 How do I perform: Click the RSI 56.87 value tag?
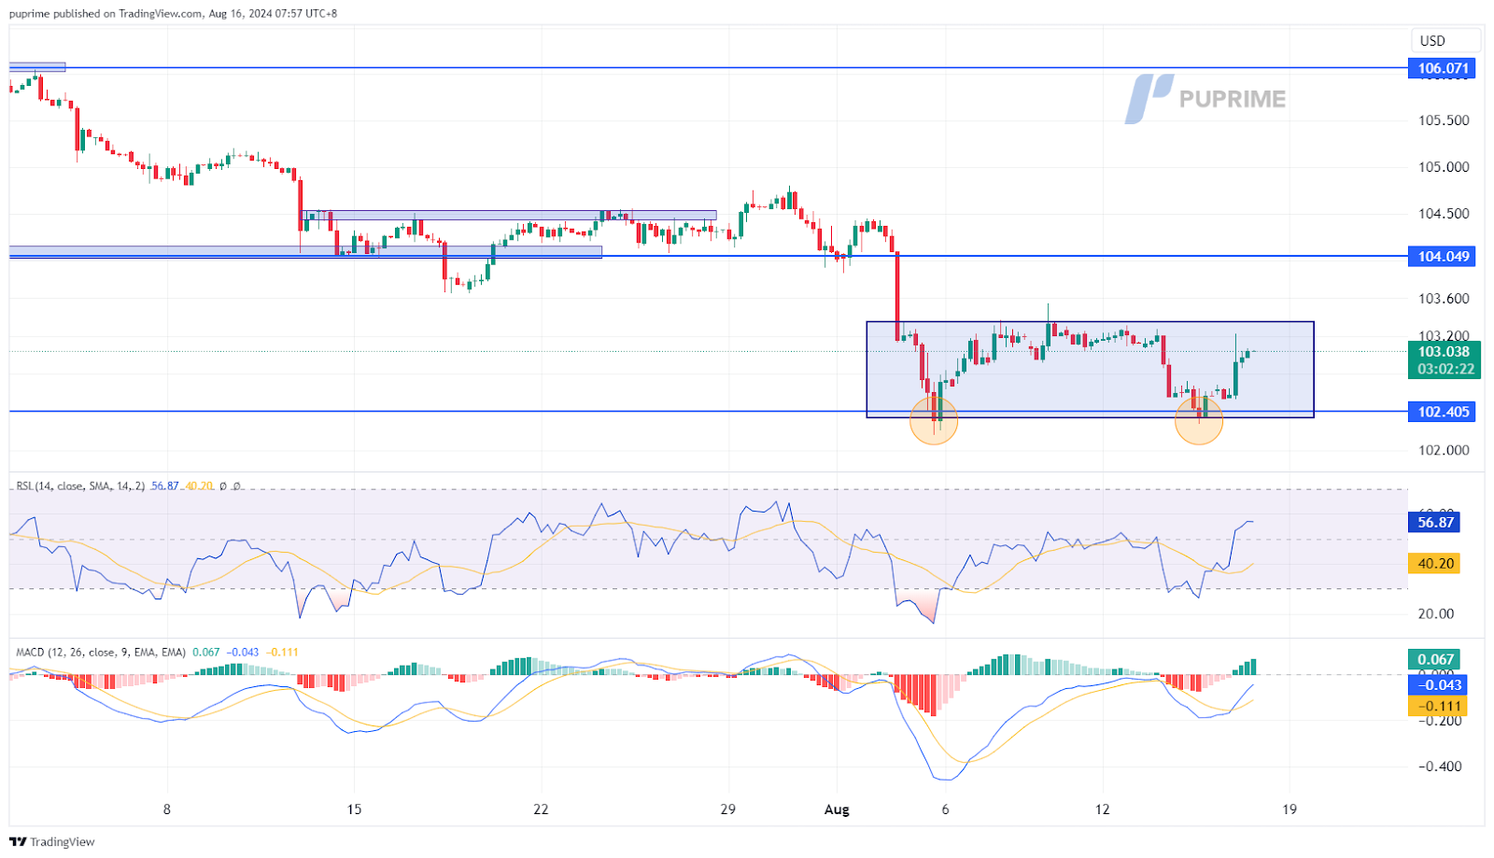[1434, 523]
